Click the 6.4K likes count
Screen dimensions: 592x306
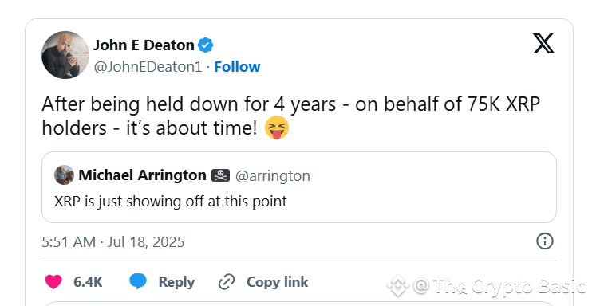pyautogui.click(x=88, y=282)
